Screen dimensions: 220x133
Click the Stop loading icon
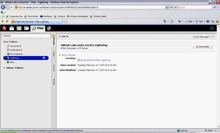[x=175, y=7]
